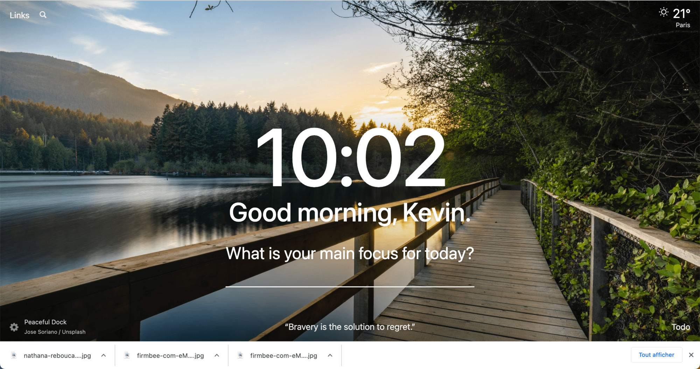Open the search icon next to Links
Screen dimensions: 700x369
pos(43,15)
